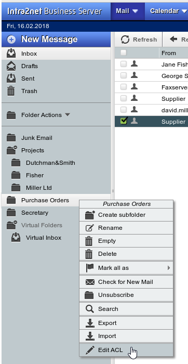Check the Jane Fisher message checkbox
The height and width of the screenshot is (364, 188).
(124, 64)
